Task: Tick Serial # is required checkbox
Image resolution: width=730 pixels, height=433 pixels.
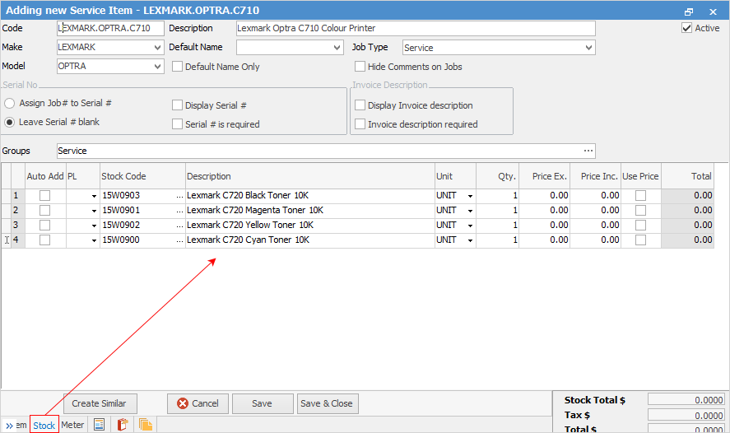Action: point(177,124)
